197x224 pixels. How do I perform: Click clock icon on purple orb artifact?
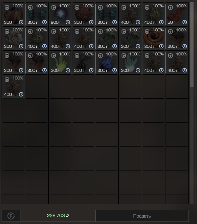[68, 22]
